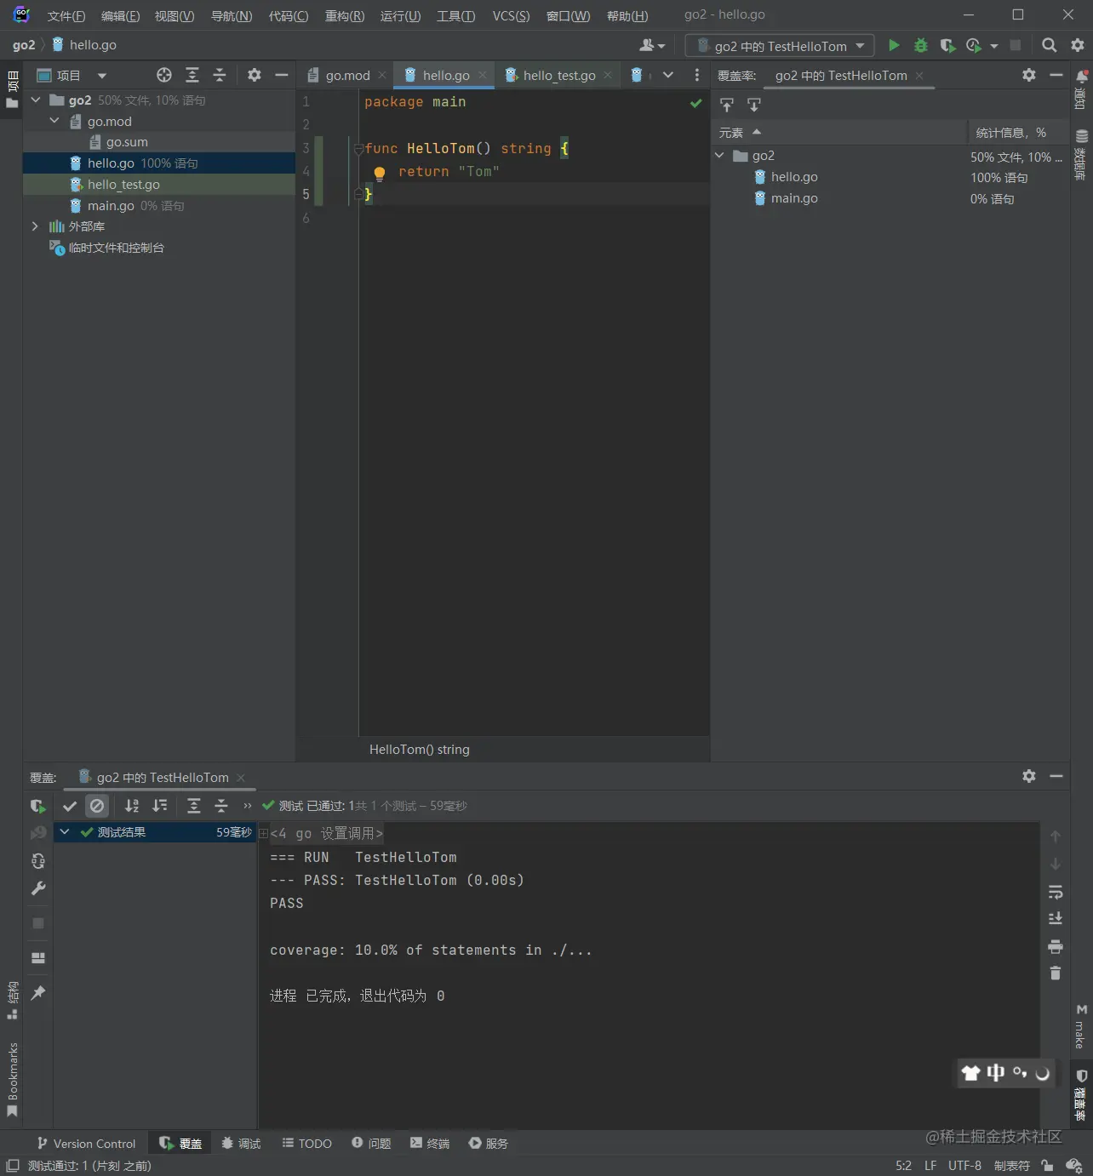1093x1176 pixels.
Task: Open Version Control tool window
Action: pos(86,1144)
